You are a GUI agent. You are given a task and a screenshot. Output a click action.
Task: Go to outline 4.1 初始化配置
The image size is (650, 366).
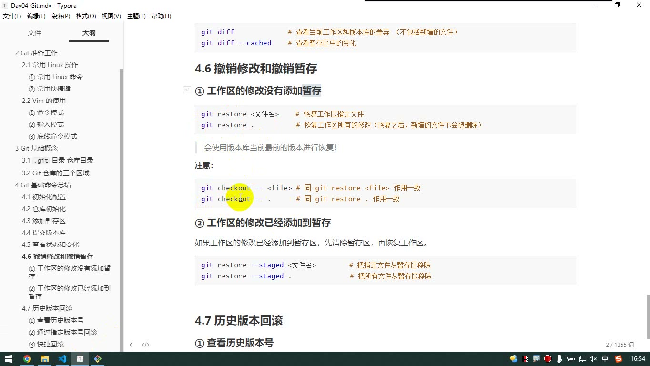point(44,197)
